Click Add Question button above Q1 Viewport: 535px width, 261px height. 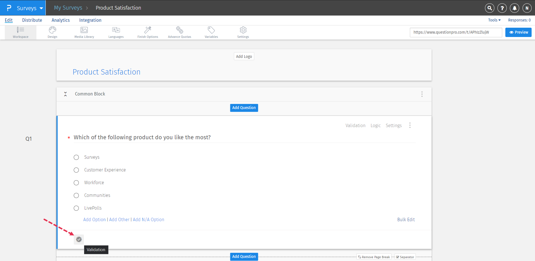(x=244, y=108)
